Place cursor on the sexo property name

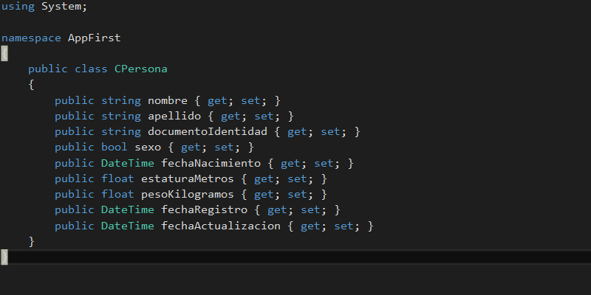pyautogui.click(x=148, y=147)
